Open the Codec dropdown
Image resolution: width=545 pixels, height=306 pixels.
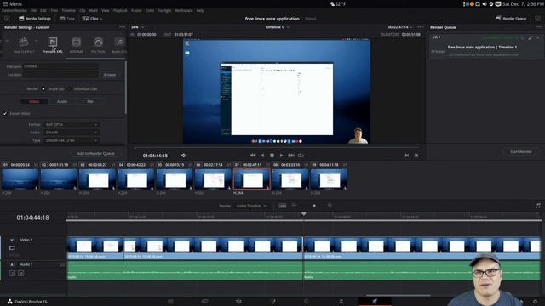click(71, 133)
